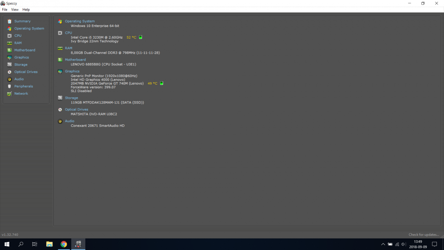
Task: Click CPU icon in sidebar
Action: click(9, 36)
